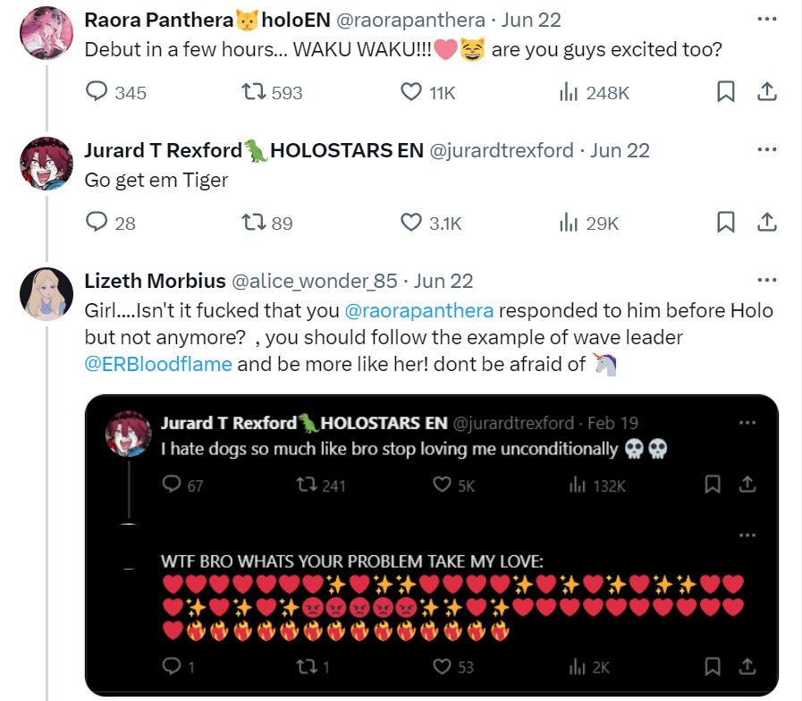Open Raora Panthera's profile picture

click(46, 33)
